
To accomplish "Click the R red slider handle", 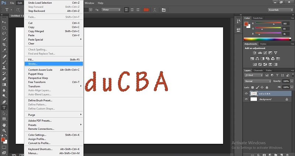I will 274,24.
